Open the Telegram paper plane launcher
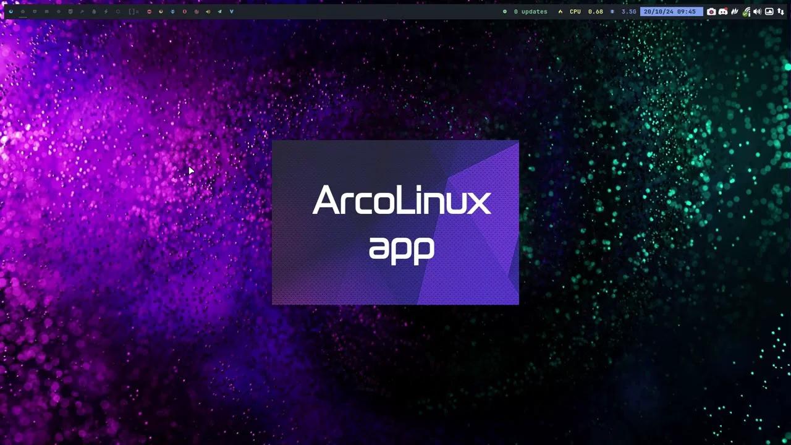 219,12
